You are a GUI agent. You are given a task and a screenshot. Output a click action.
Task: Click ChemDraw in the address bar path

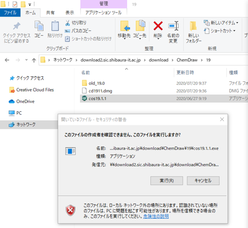pos(187,60)
